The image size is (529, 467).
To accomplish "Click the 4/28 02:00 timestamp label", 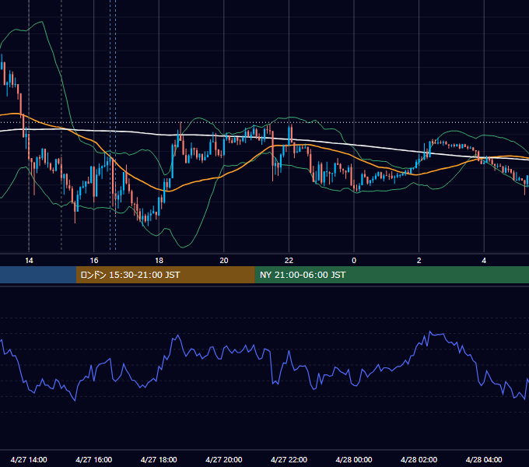I will point(419,459).
